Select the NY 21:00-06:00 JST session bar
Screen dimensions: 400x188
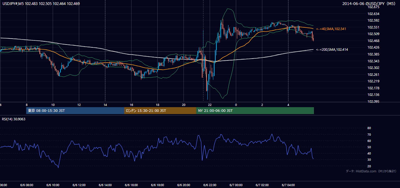point(255,111)
